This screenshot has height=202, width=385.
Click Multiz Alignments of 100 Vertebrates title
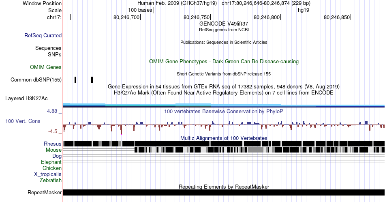tap(224, 138)
